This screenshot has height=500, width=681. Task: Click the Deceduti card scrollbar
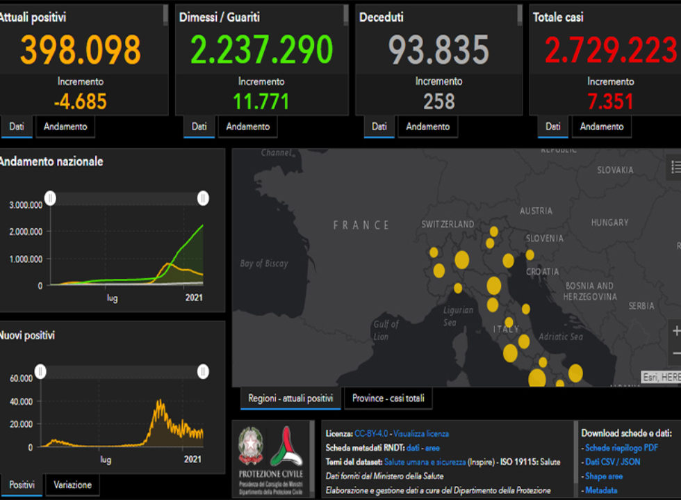[x=520, y=15]
